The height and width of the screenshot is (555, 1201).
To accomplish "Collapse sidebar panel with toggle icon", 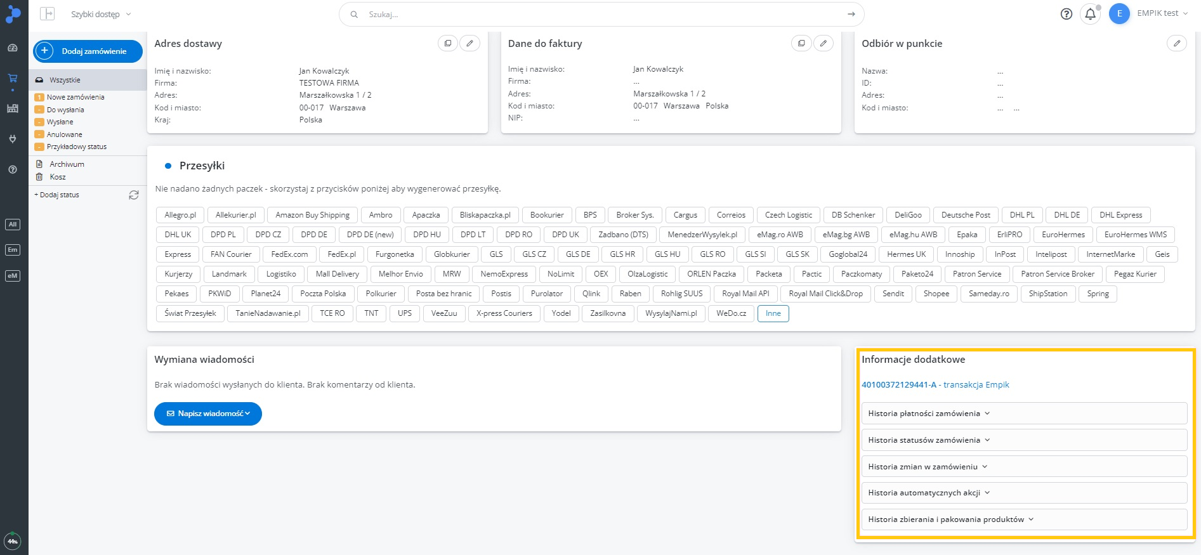I will coord(48,14).
